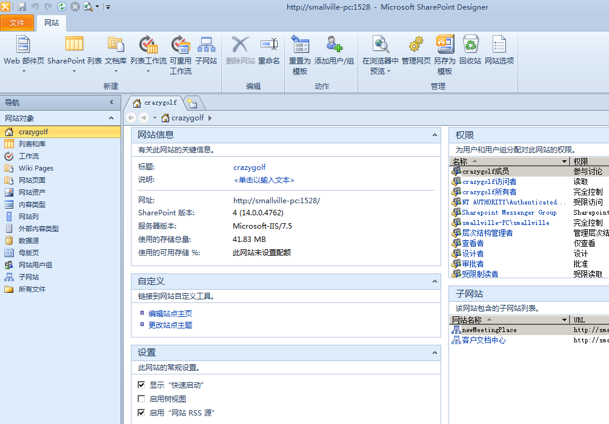Image resolution: width=609 pixels, height=424 pixels.
Task: Collapse the 网站对象 section
Action: coord(111,118)
